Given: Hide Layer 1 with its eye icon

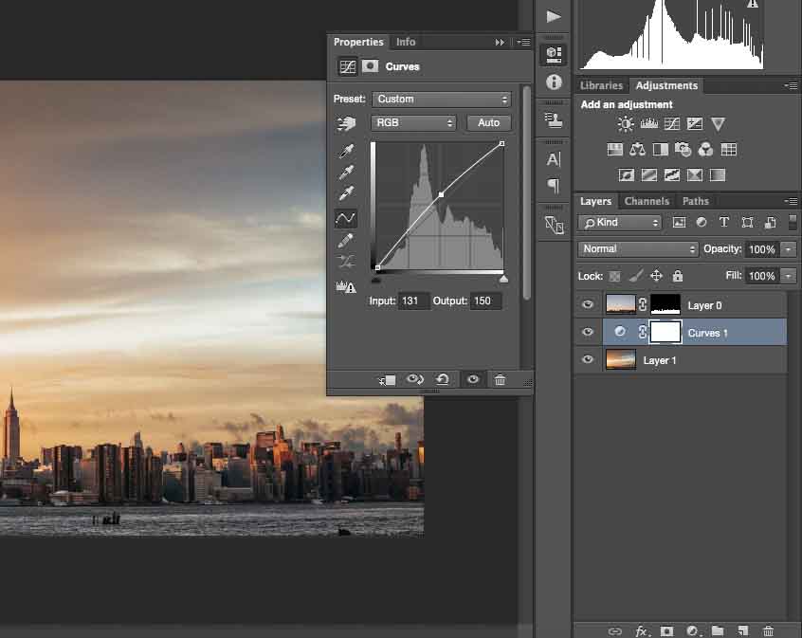Looking at the screenshot, I should click(x=588, y=359).
